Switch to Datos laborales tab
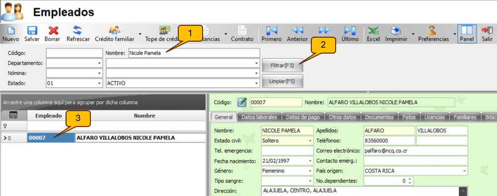Screen dimensions: 497x196 click(x=259, y=117)
